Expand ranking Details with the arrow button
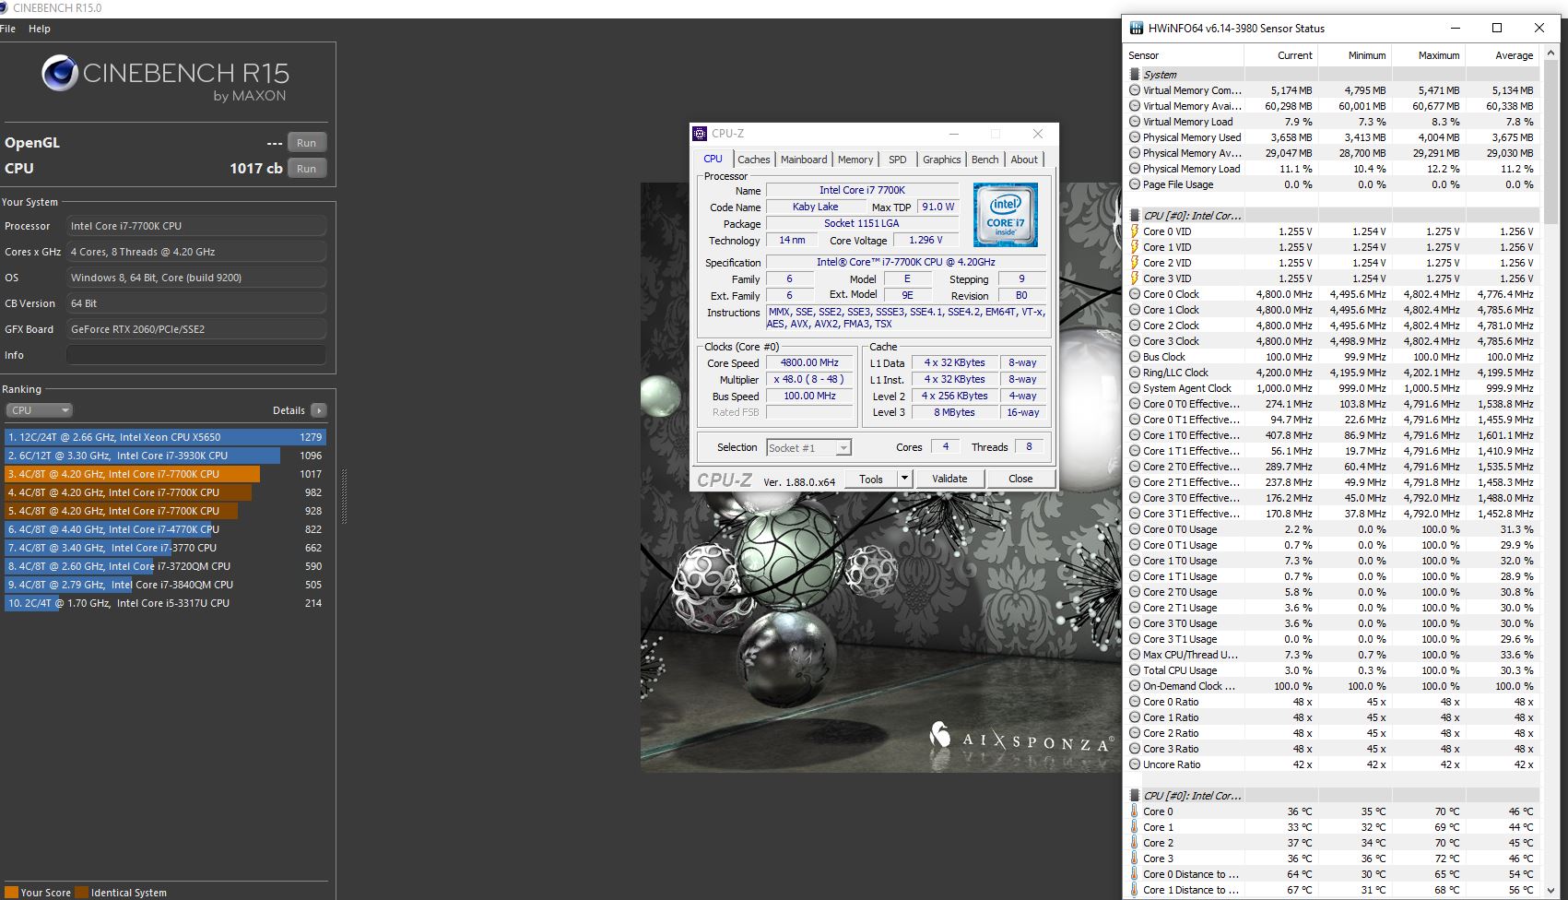The image size is (1568, 900). click(x=318, y=410)
